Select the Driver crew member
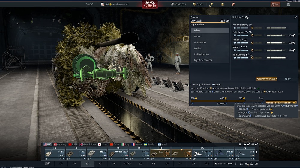The image size is (300, 168). coord(210,30)
